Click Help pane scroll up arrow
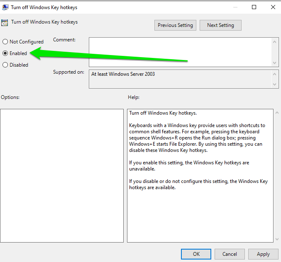 point(277,113)
